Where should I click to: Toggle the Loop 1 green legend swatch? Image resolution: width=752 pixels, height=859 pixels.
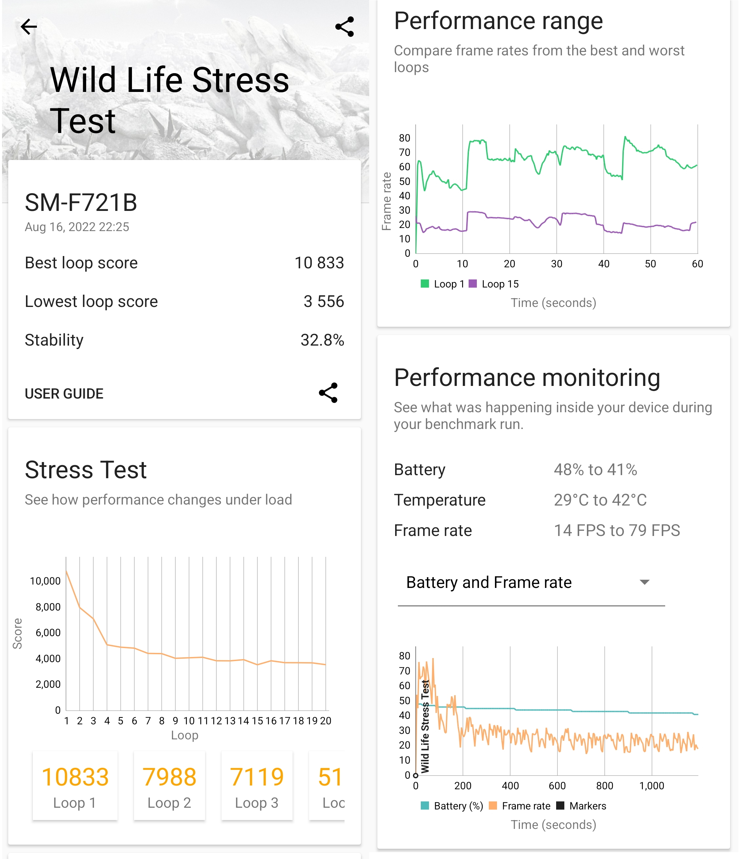[x=425, y=284]
